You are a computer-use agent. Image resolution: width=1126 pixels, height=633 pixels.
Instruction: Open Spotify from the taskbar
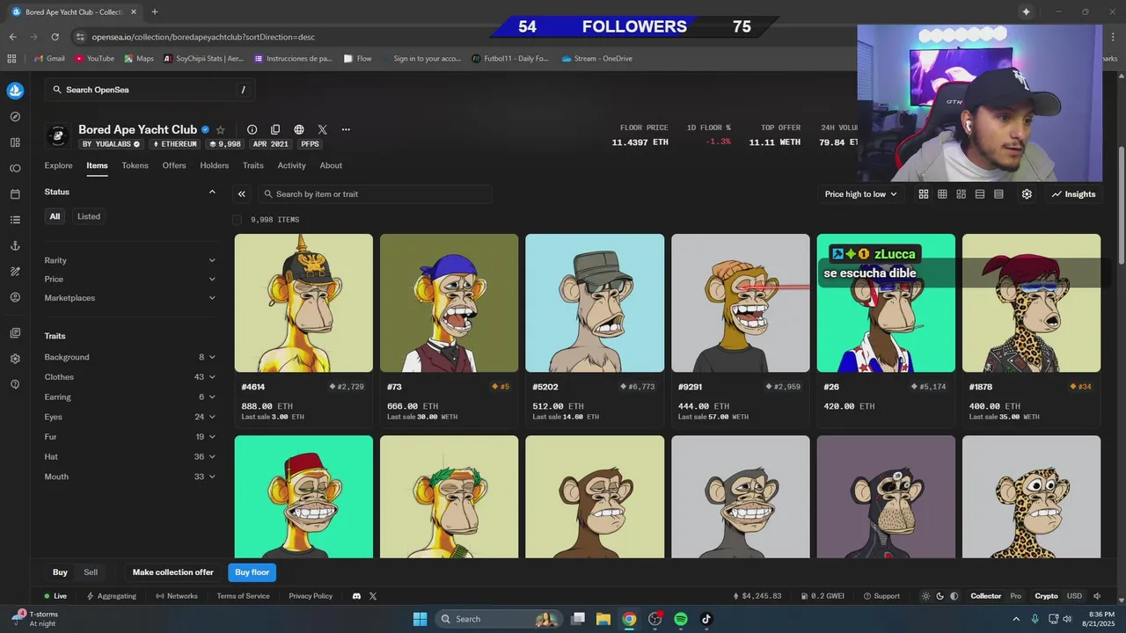pos(681,619)
